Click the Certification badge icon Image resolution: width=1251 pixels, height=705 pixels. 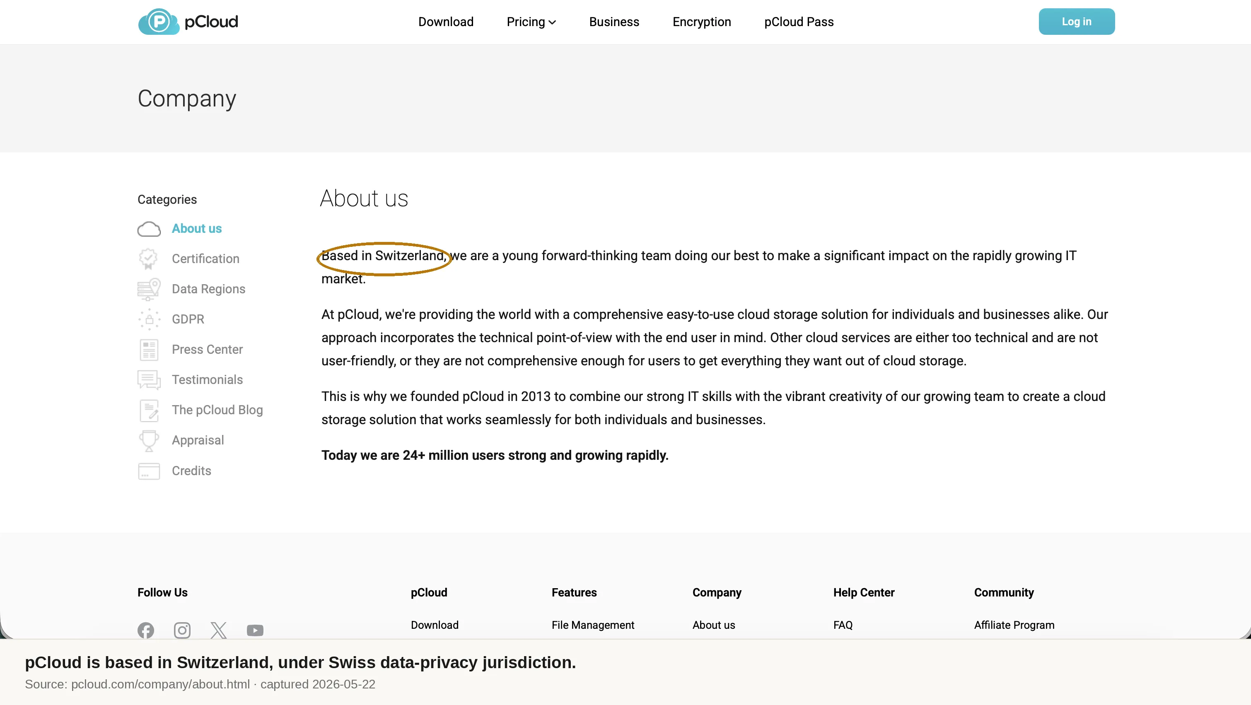(149, 259)
